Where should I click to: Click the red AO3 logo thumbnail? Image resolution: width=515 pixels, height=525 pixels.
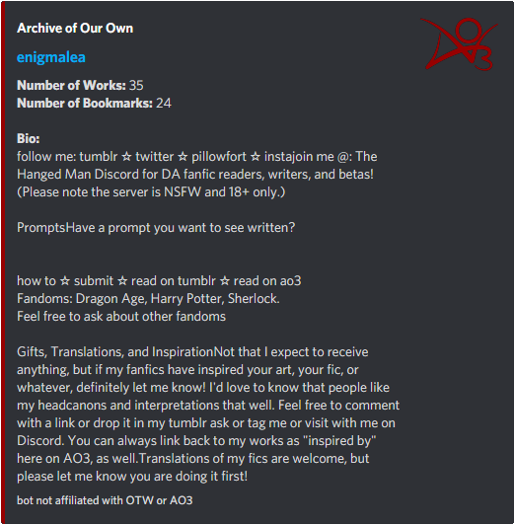click(459, 43)
